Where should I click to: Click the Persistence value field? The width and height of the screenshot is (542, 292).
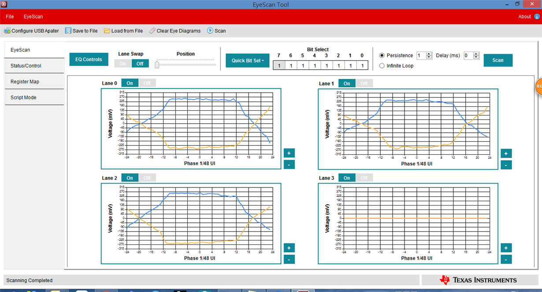pyautogui.click(x=421, y=56)
